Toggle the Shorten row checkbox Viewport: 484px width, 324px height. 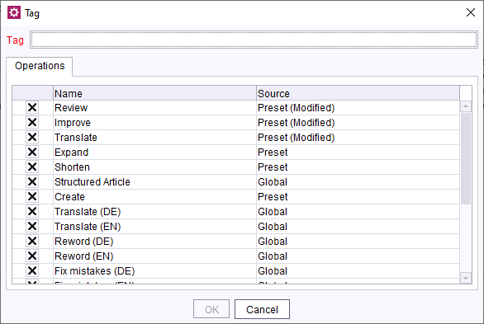click(32, 167)
